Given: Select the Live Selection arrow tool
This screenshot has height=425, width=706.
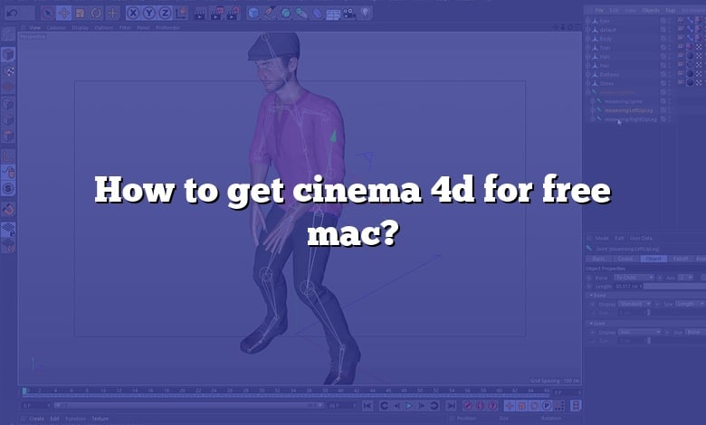Looking at the screenshot, I should point(47,13).
